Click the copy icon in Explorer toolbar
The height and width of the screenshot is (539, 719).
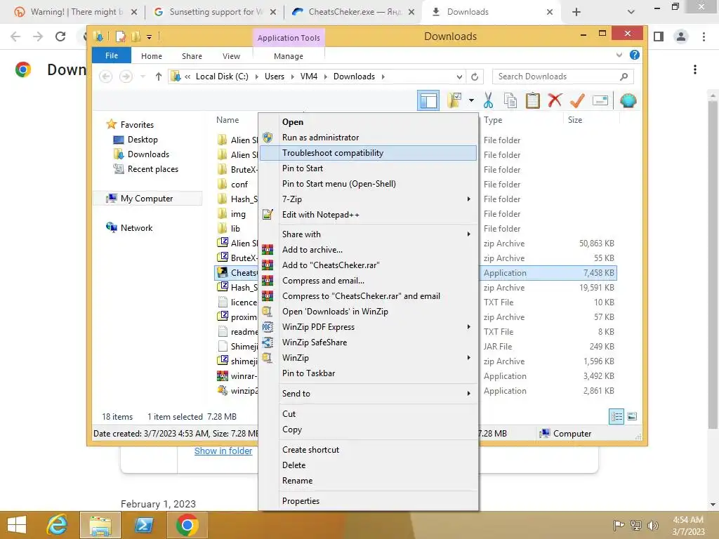coord(510,100)
